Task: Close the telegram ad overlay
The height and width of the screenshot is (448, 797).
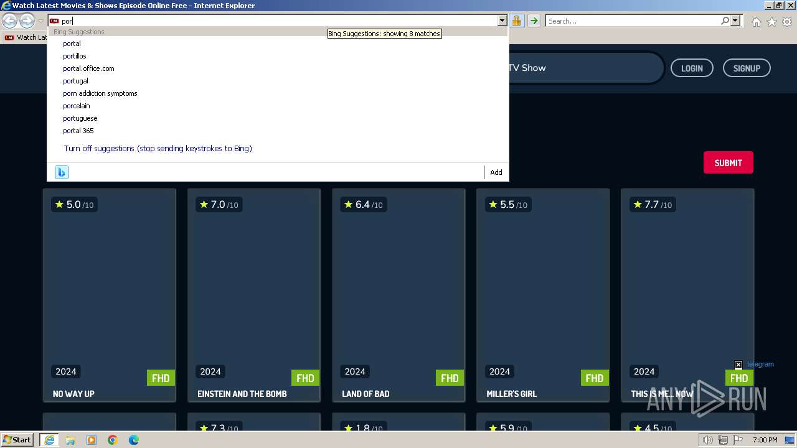Action: click(738, 365)
